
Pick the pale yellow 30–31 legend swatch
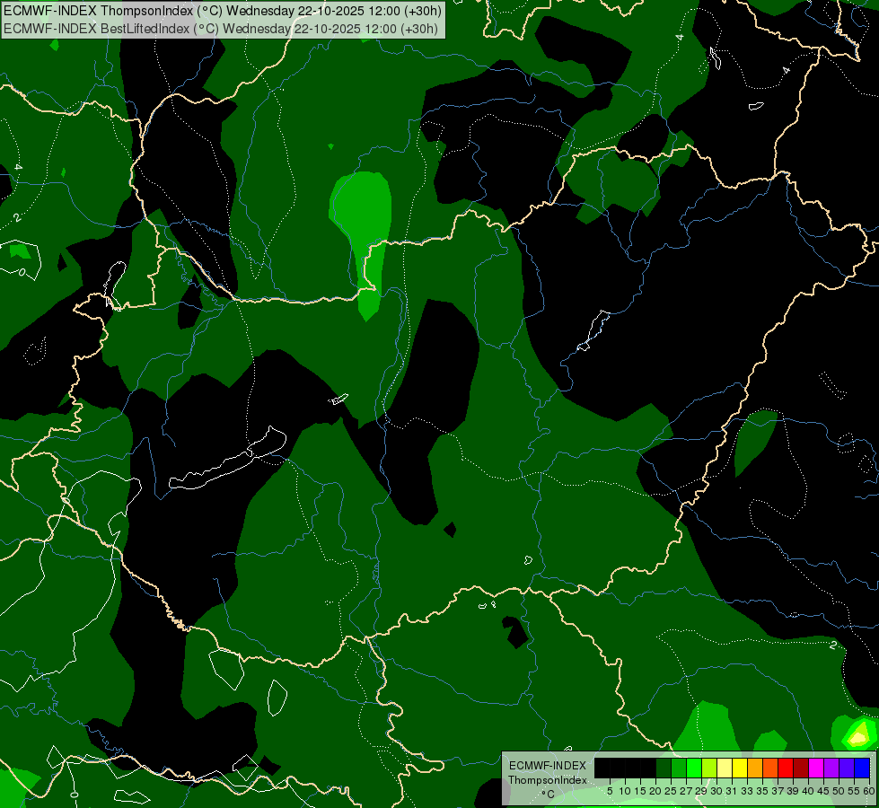pyautogui.click(x=725, y=768)
